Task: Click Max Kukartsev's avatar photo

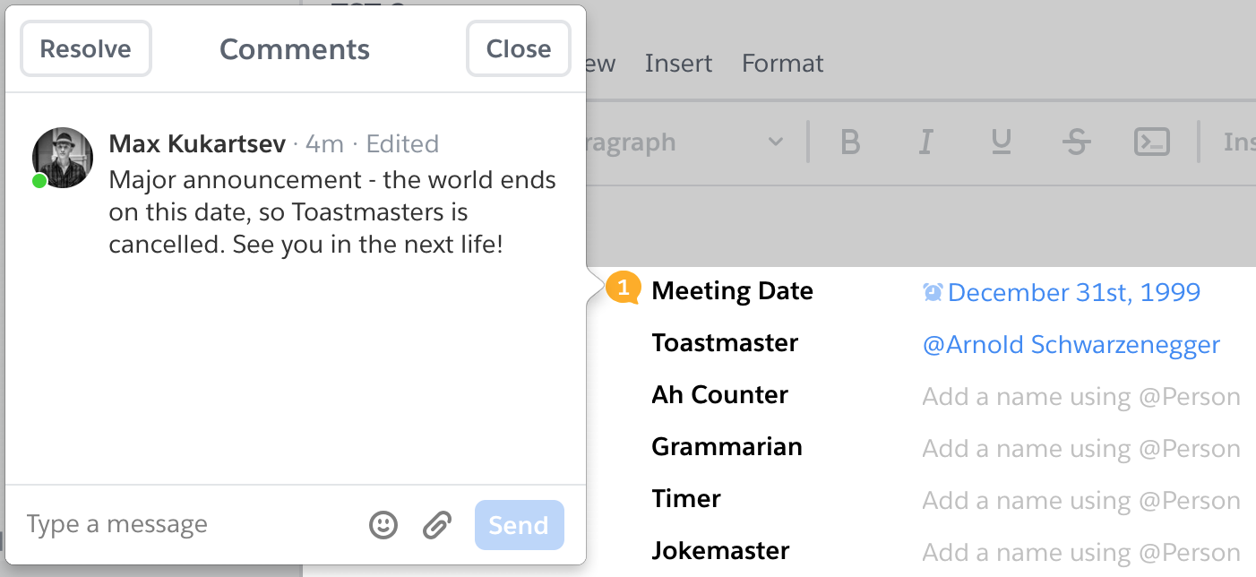Action: tap(63, 158)
